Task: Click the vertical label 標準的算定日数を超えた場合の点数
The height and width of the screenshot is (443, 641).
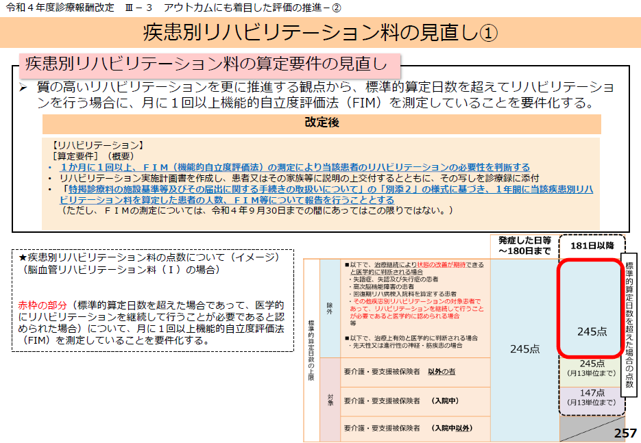Action: coord(629,322)
